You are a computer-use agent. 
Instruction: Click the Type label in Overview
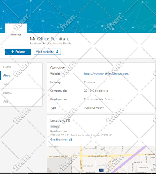point(53,108)
